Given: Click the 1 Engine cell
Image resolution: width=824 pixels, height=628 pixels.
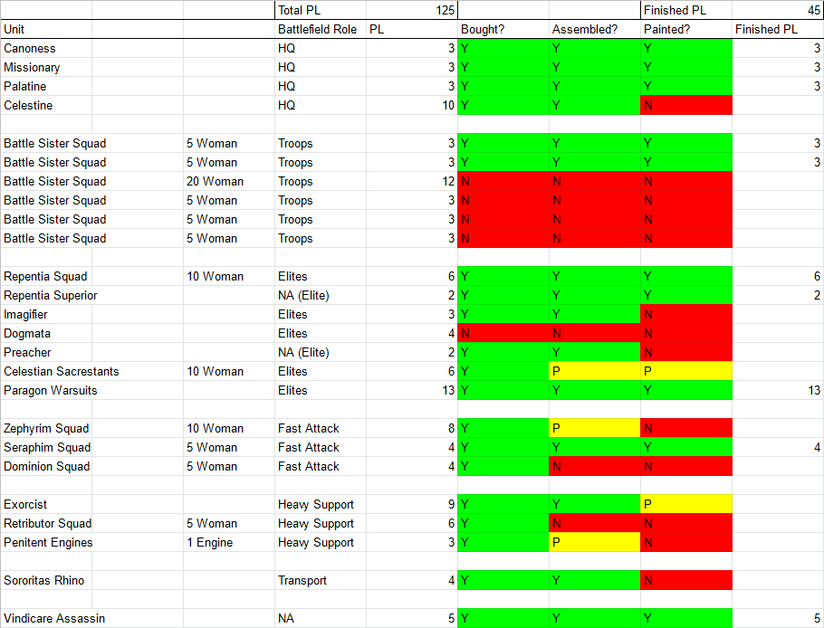Looking at the screenshot, I should tap(228, 542).
